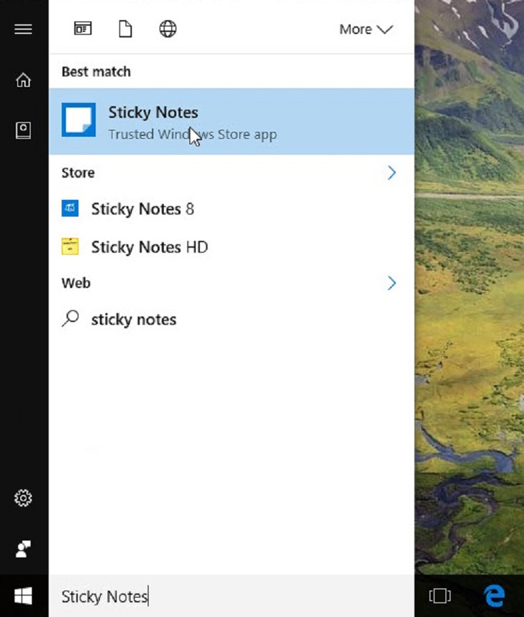Open Settings via the gear icon
Image resolution: width=524 pixels, height=617 pixels.
point(24,498)
